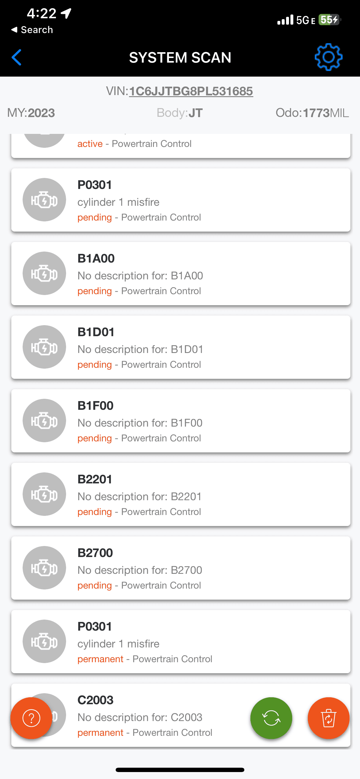Tap the blue back arrow

(x=17, y=57)
